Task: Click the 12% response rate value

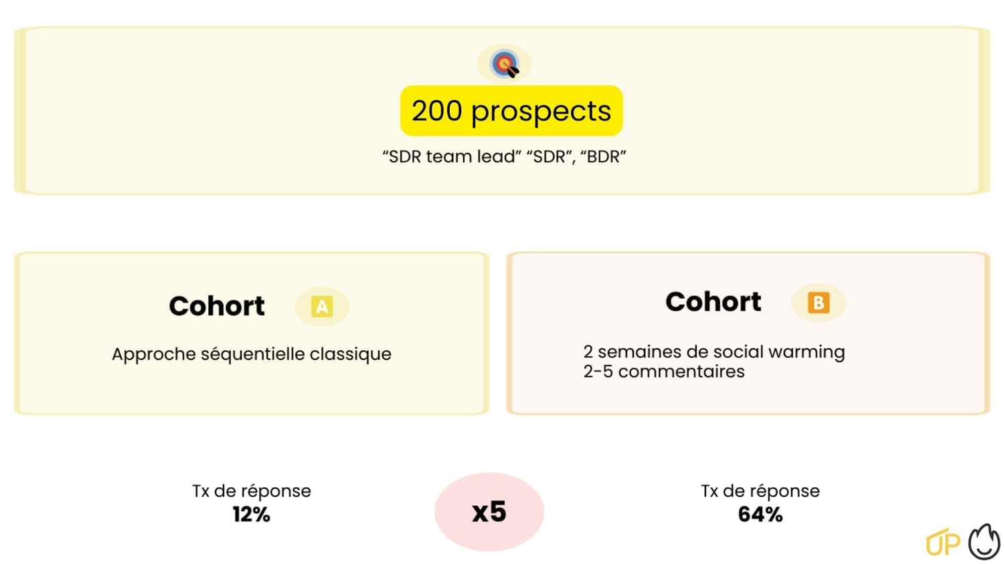Action: tap(252, 515)
